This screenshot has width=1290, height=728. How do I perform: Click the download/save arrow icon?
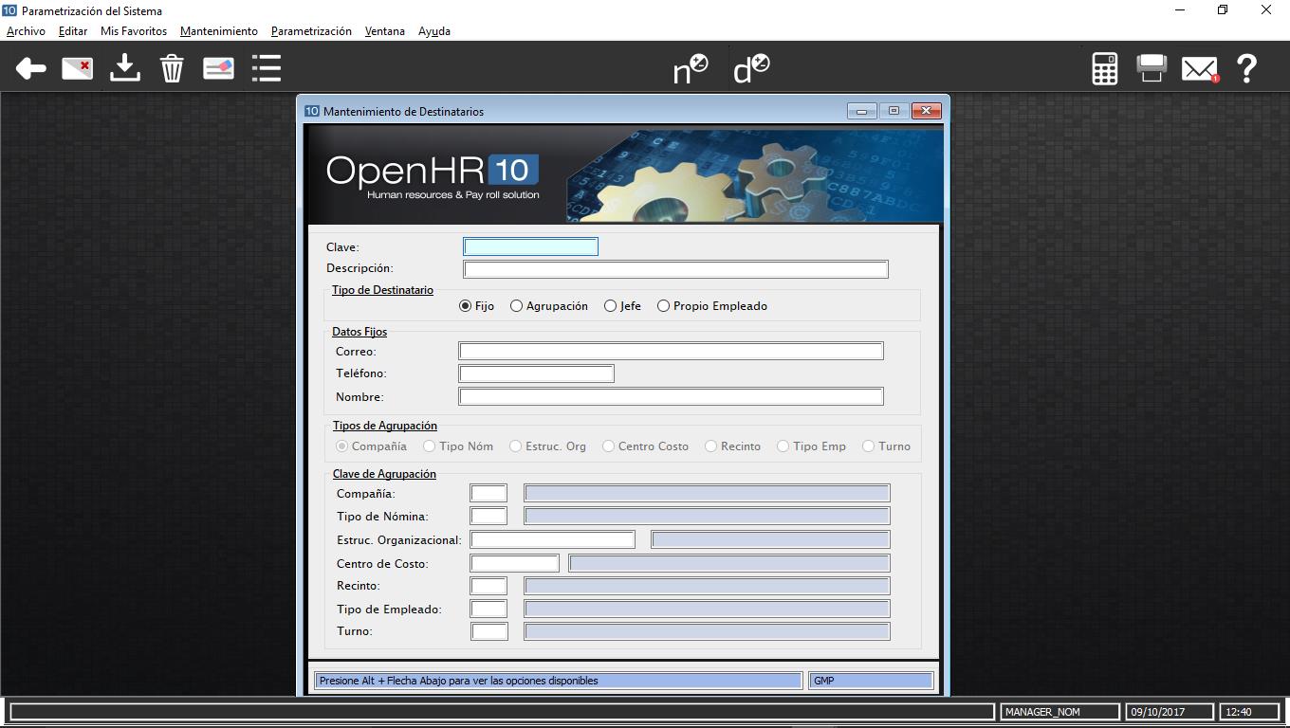point(124,68)
